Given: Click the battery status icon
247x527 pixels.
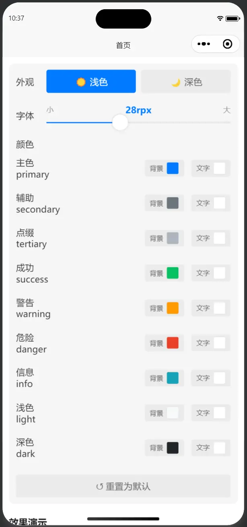Looking at the screenshot, I should (233, 18).
